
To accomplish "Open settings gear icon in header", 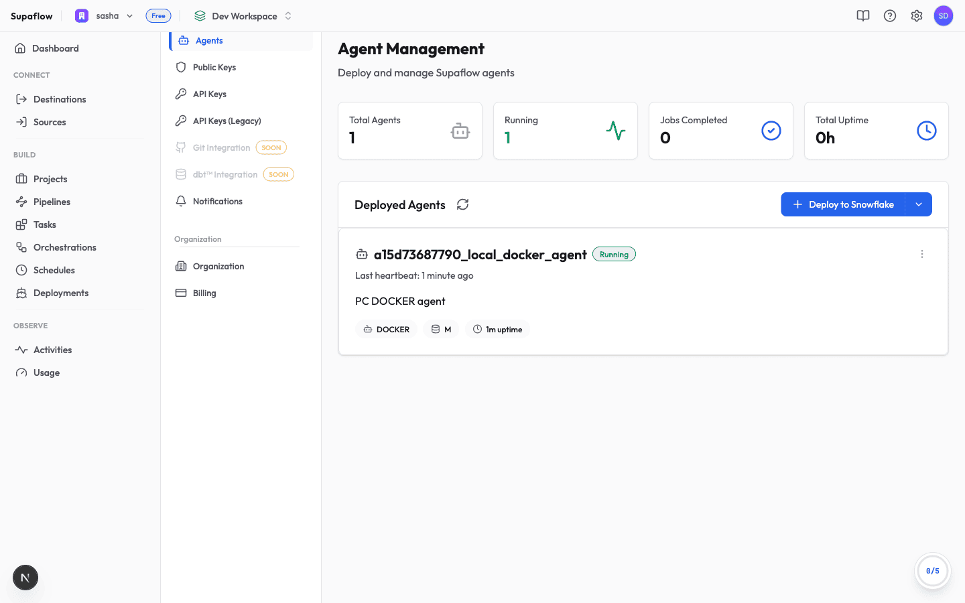I will coord(917,16).
